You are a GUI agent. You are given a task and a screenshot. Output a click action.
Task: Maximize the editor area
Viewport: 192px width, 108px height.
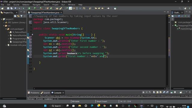pos(168,12)
